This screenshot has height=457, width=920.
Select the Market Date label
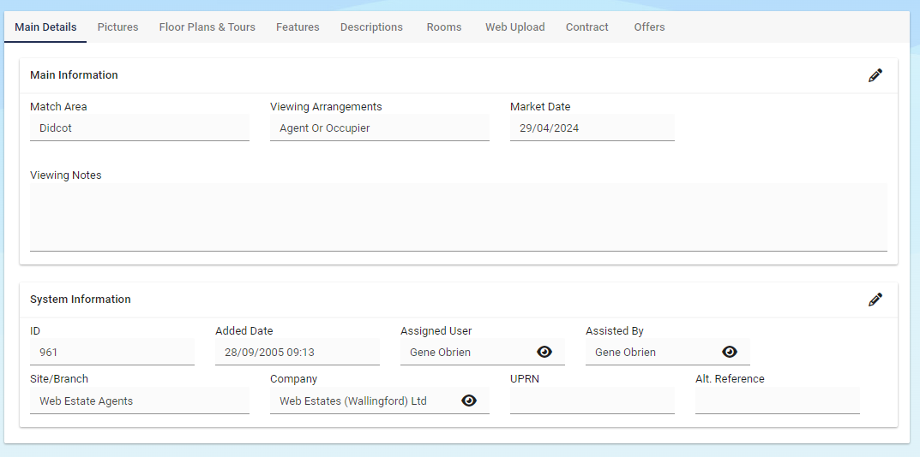click(x=540, y=107)
